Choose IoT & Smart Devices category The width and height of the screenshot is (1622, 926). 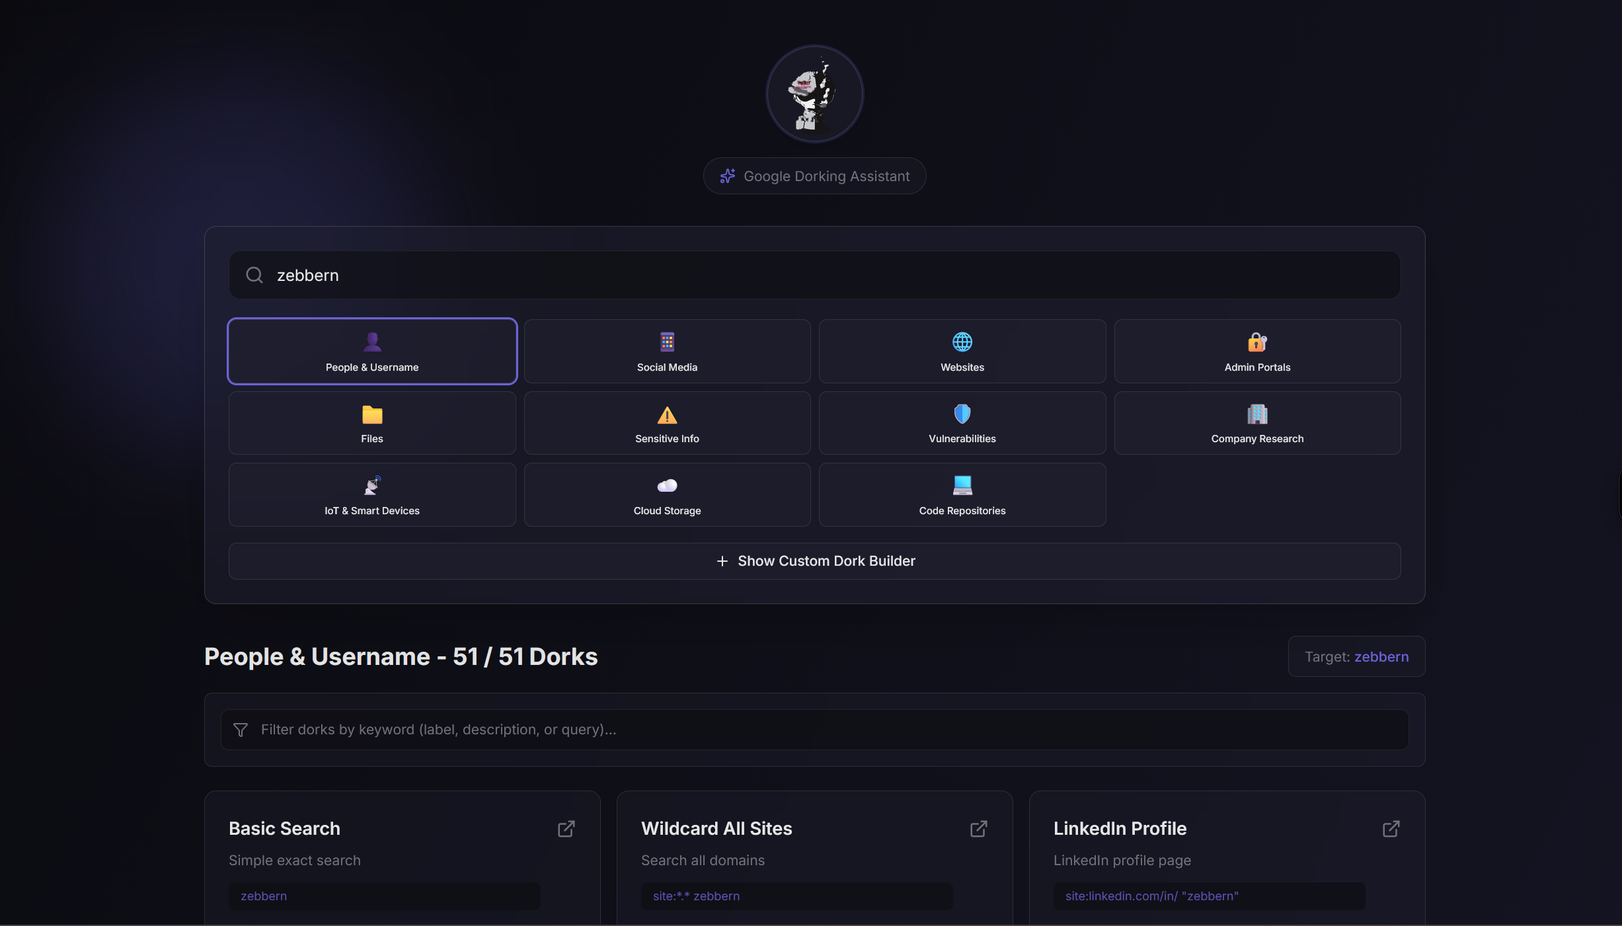pos(371,494)
